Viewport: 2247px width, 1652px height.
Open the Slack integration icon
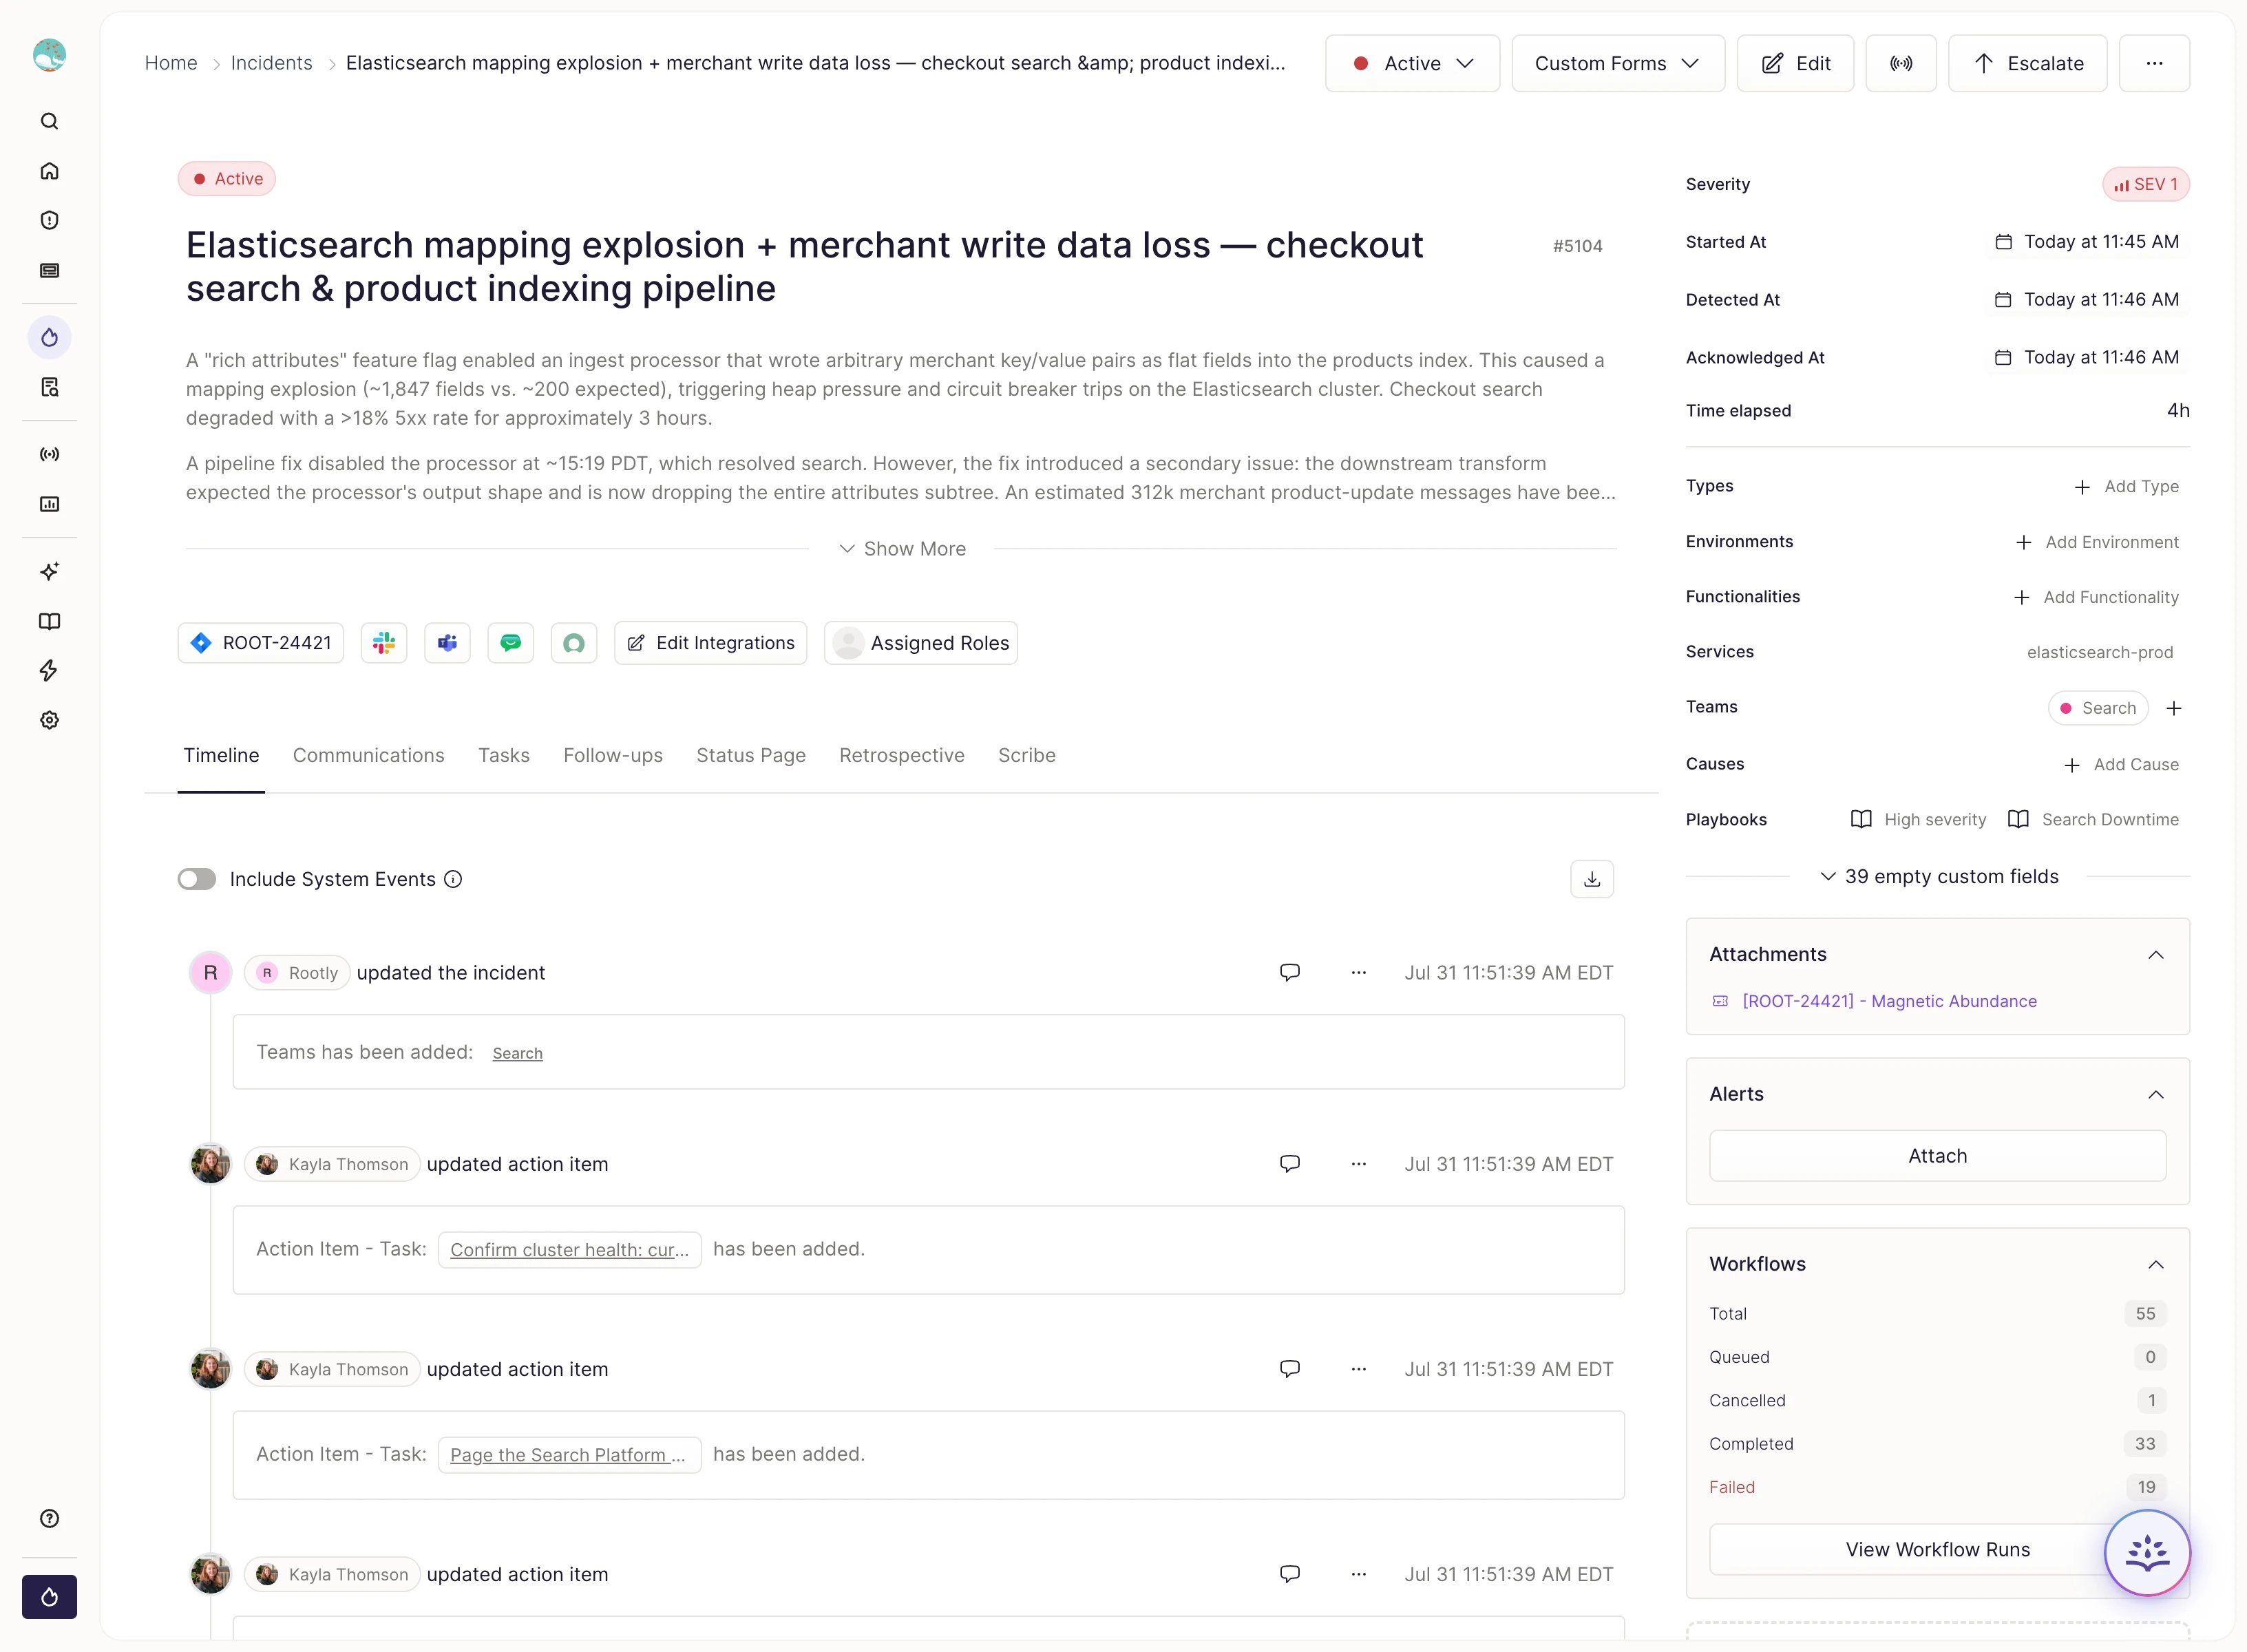(384, 643)
